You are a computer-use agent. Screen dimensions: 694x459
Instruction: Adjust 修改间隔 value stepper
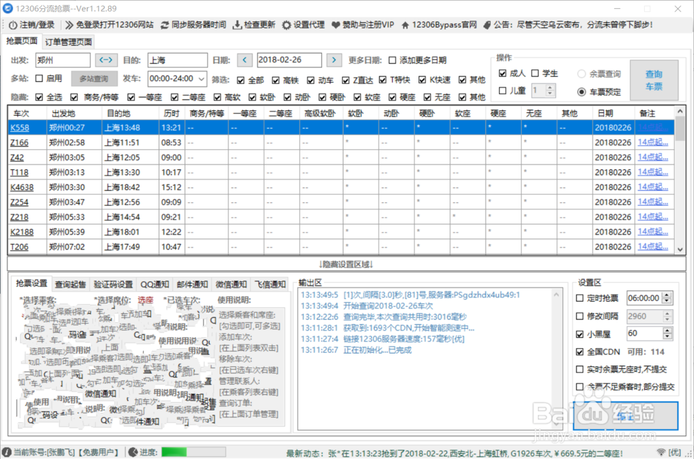[x=668, y=316]
